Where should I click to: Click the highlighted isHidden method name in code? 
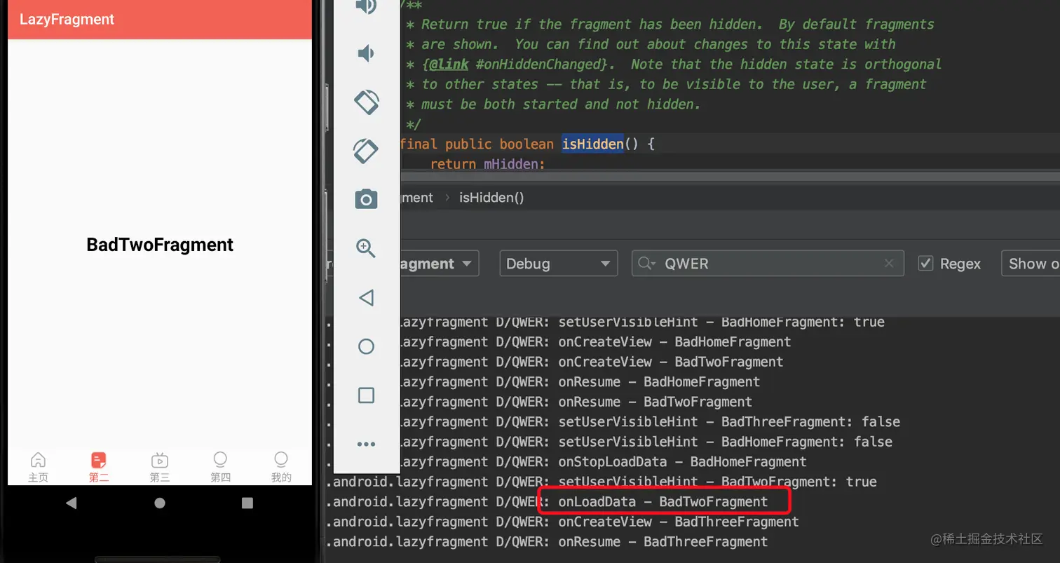click(x=592, y=144)
